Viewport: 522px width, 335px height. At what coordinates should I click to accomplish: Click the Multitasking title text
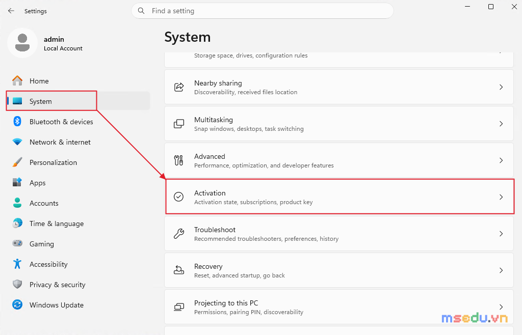coord(214,120)
